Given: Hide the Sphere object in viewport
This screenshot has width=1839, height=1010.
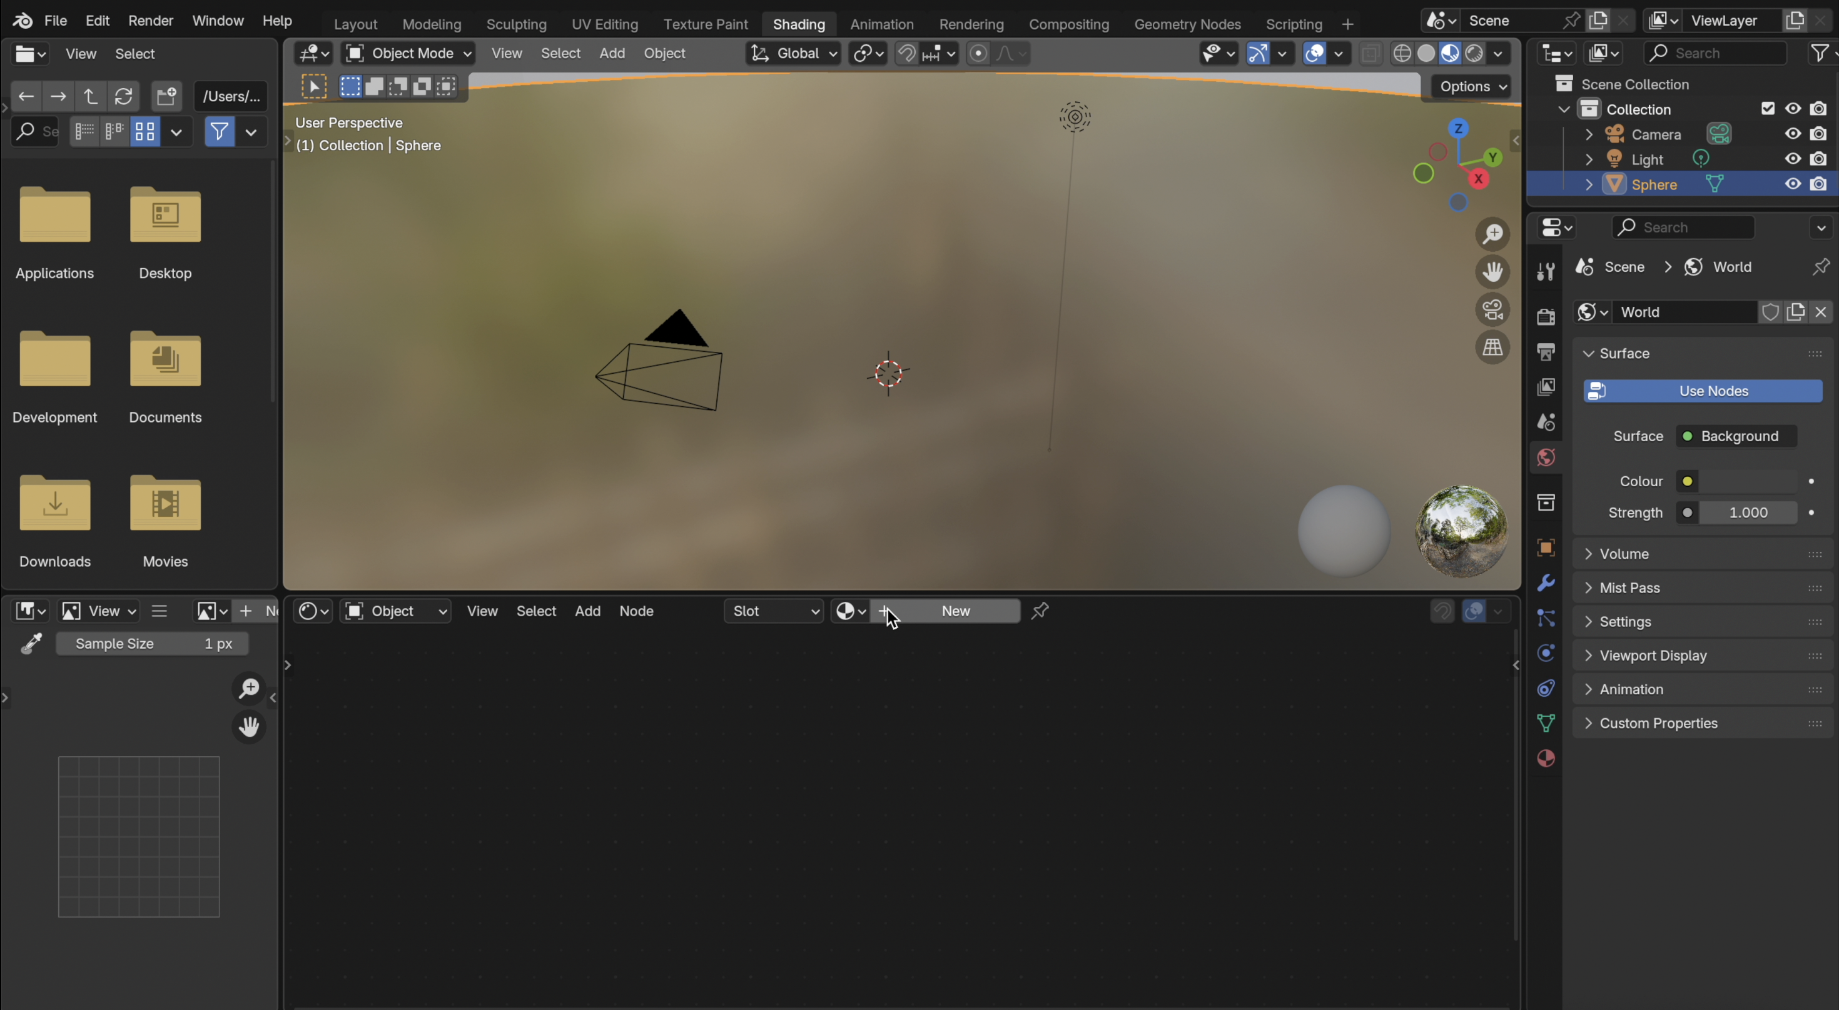Looking at the screenshot, I should (1793, 184).
